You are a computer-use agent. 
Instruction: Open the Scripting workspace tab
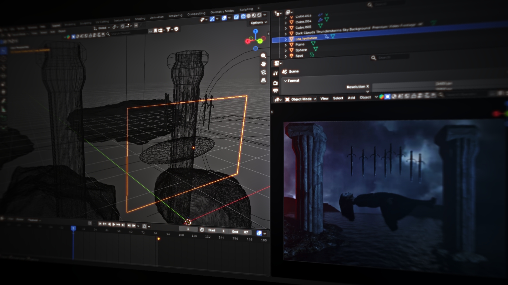tap(246, 9)
